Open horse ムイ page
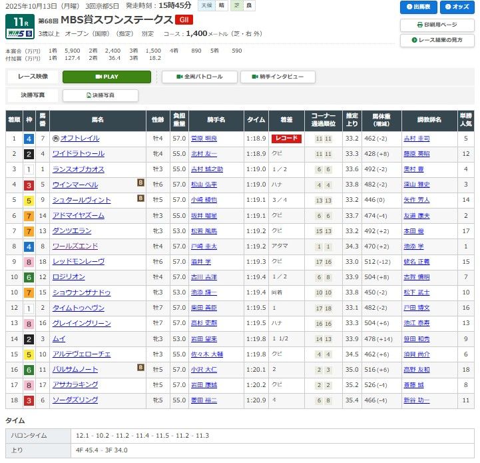 click(59, 339)
